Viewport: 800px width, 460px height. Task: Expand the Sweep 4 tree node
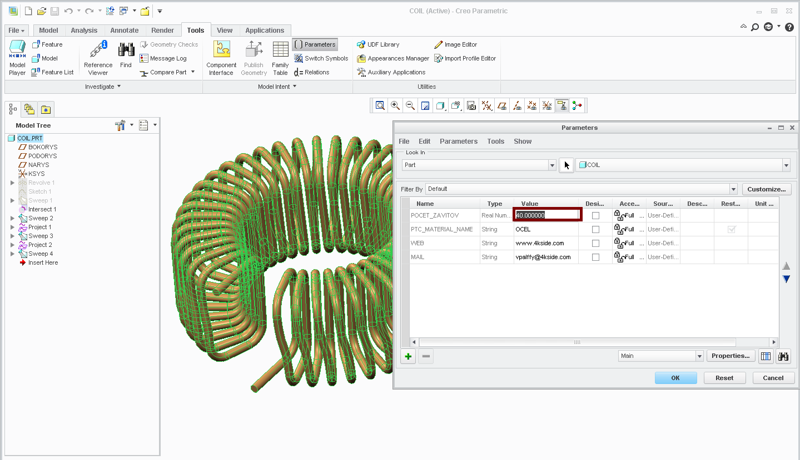coord(13,254)
